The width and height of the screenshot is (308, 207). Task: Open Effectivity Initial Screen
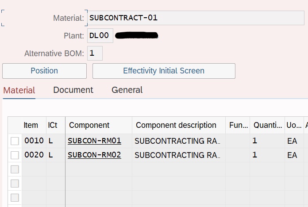point(164,71)
